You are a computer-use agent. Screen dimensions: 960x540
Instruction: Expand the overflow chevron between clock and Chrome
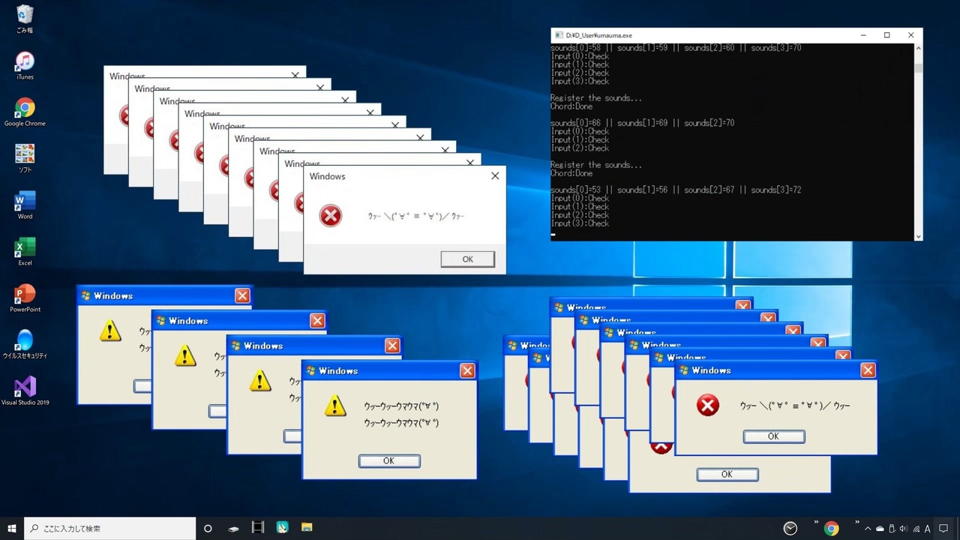[x=816, y=523]
